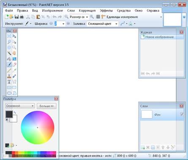Create a new image from toolbar
Viewport: 188px width, 160px height.
coord(7,17)
